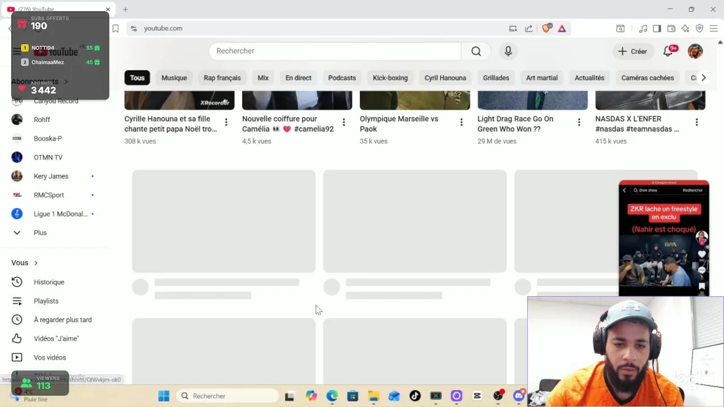Open the Light Drag Race video title
This screenshot has height=407, width=724.
point(515,124)
